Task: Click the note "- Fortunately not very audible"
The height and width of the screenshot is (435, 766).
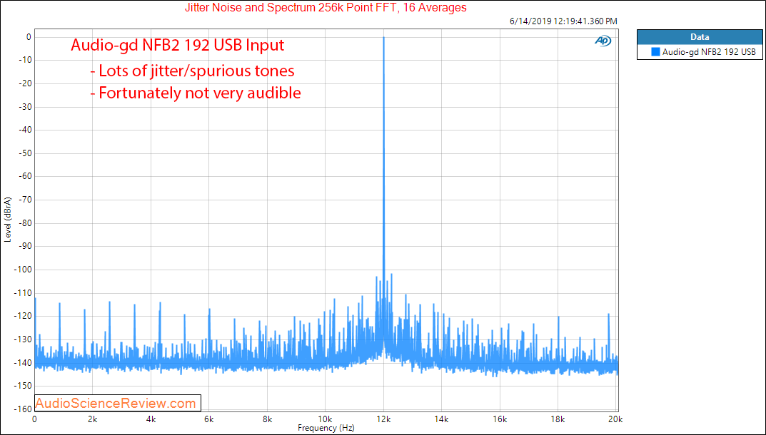Action: click(x=196, y=93)
